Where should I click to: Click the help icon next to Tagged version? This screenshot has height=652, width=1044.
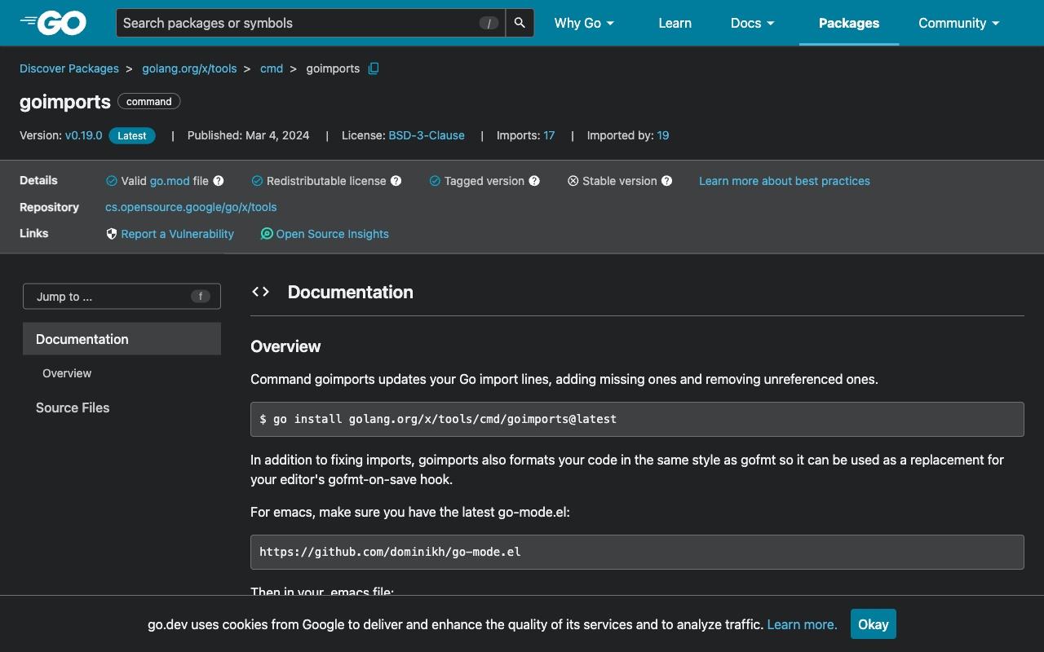click(x=534, y=181)
